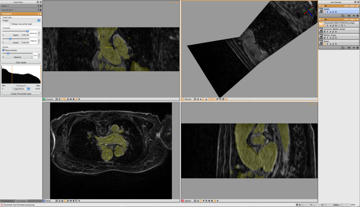Click minus button under DEMRI group

(x=354, y=16)
